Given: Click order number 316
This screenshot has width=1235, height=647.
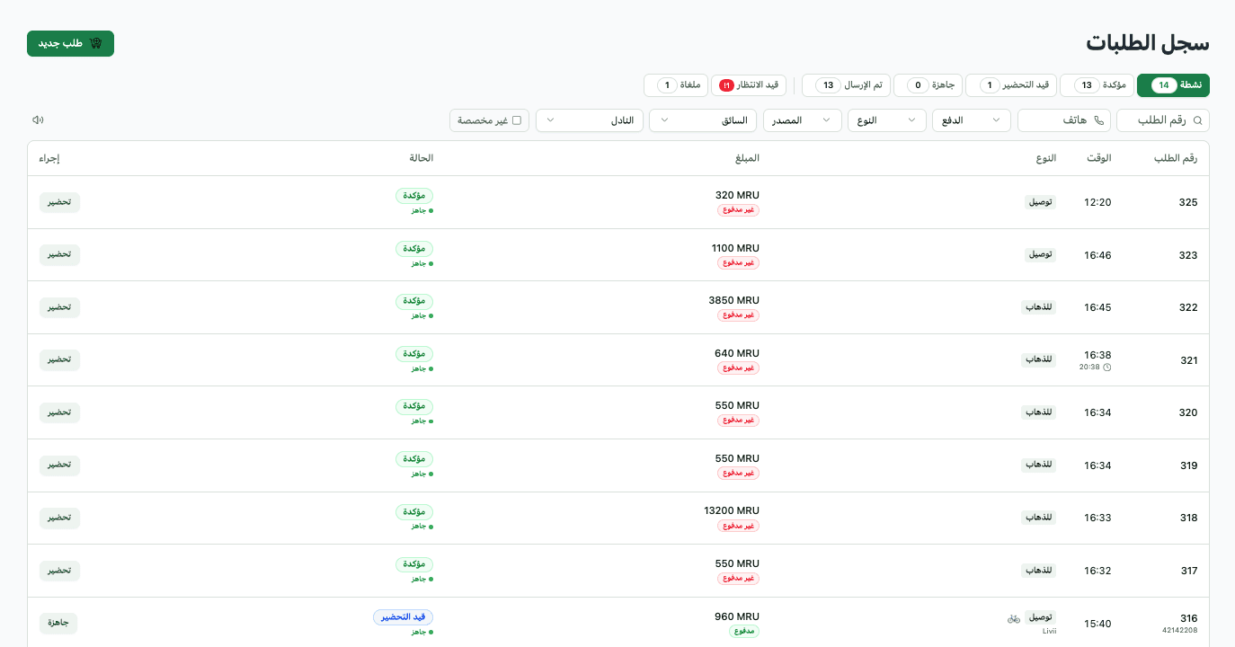Looking at the screenshot, I should [1188, 618].
